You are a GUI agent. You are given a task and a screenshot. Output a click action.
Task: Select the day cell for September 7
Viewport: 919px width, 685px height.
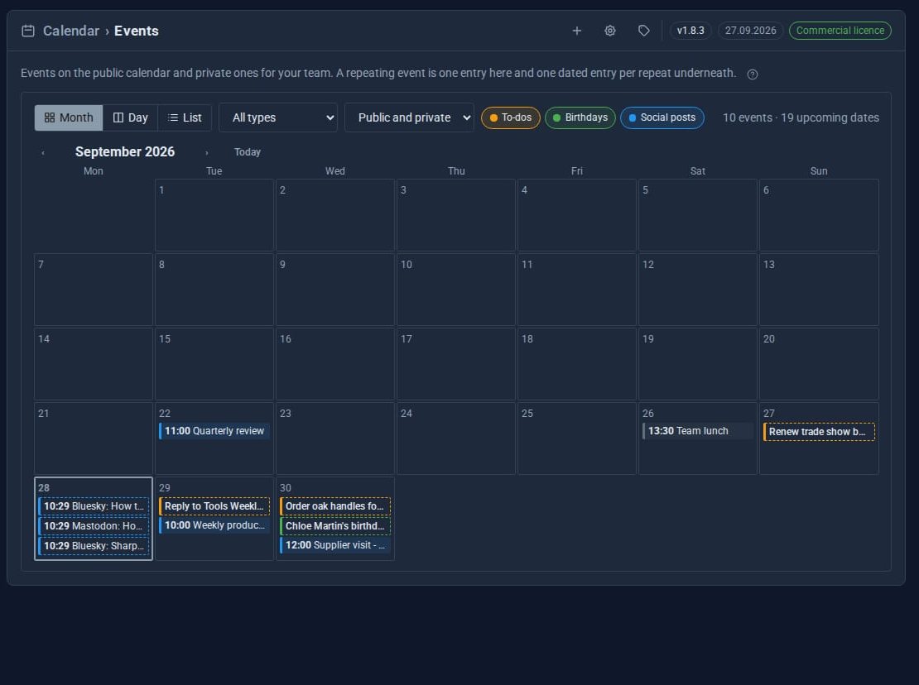pos(94,290)
